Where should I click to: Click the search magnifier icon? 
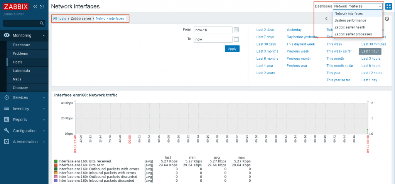point(42,23)
